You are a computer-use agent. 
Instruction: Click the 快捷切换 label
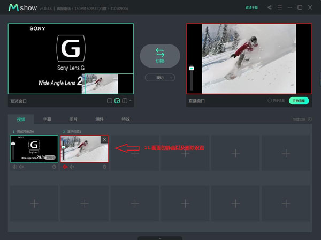pos(299,119)
